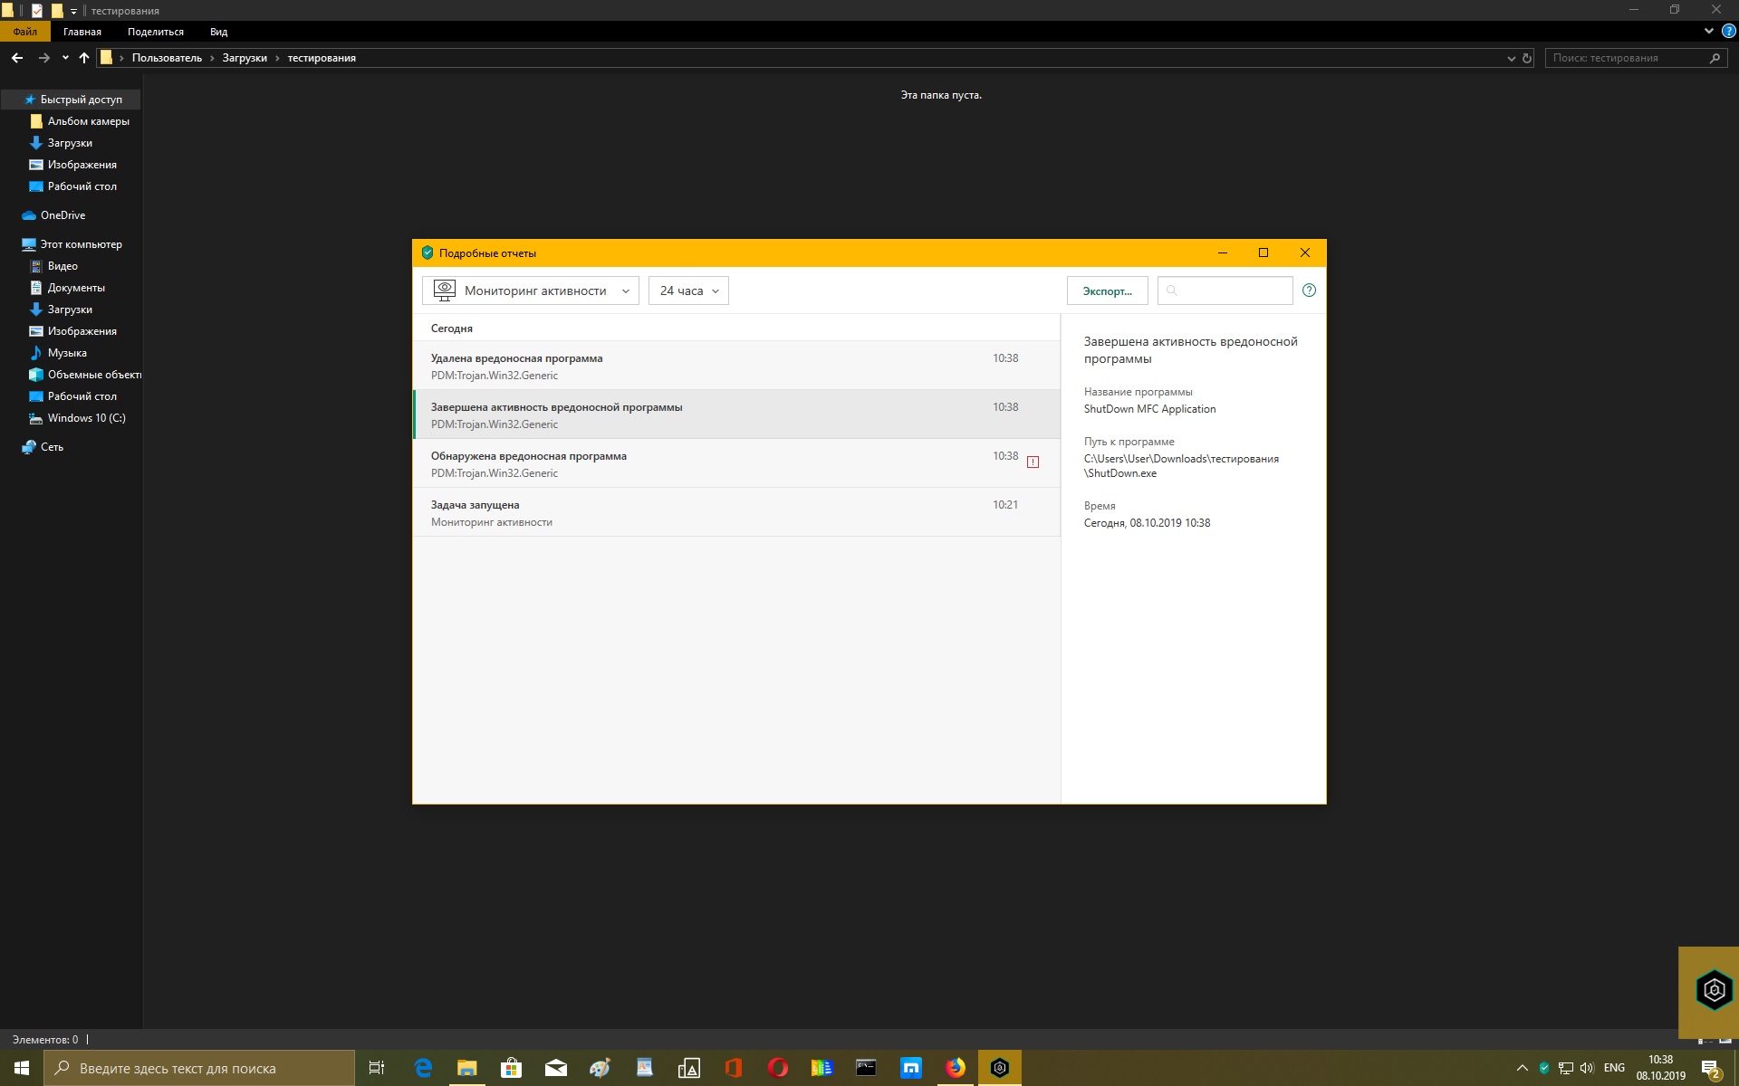The height and width of the screenshot is (1086, 1739).
Task: Launch Firefox from the taskbar
Action: [x=955, y=1068]
